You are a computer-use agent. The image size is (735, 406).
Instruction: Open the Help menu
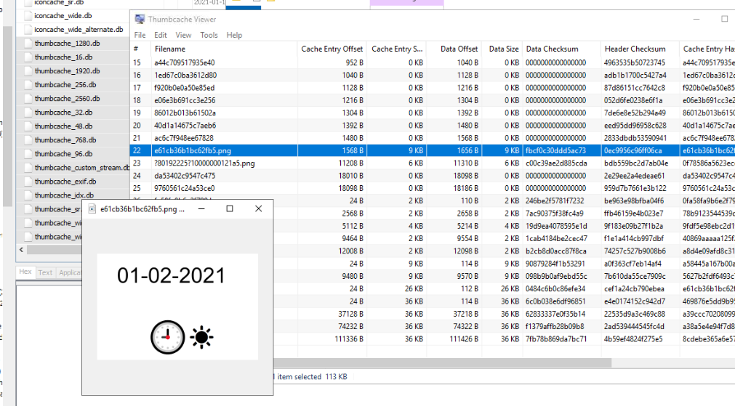coord(234,35)
